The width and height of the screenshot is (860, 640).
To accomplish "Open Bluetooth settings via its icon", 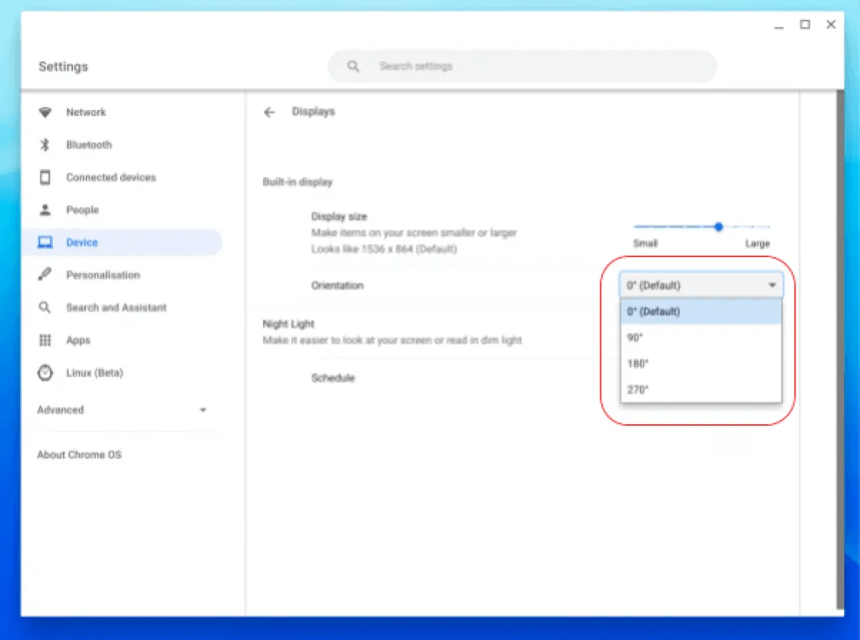I will [45, 144].
